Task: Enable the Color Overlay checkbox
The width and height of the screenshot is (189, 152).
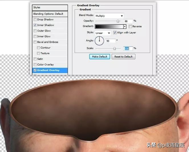Action: (35, 64)
